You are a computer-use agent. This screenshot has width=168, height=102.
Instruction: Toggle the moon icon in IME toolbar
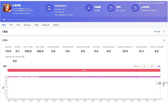click(x=164, y=83)
